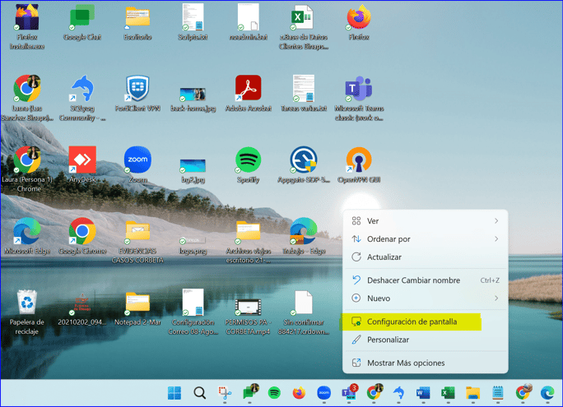Launch Snipping Tool from the taskbar
The image size is (563, 407).
click(x=225, y=393)
